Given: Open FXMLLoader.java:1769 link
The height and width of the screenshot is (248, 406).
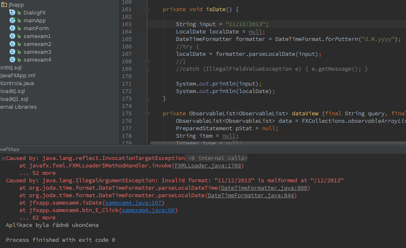Looking at the screenshot, I should click(x=208, y=165).
